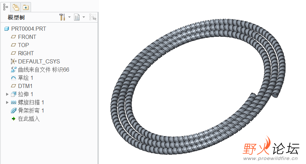
Task: Select the DTM1 datum plane icon
Action: [x=13, y=86]
